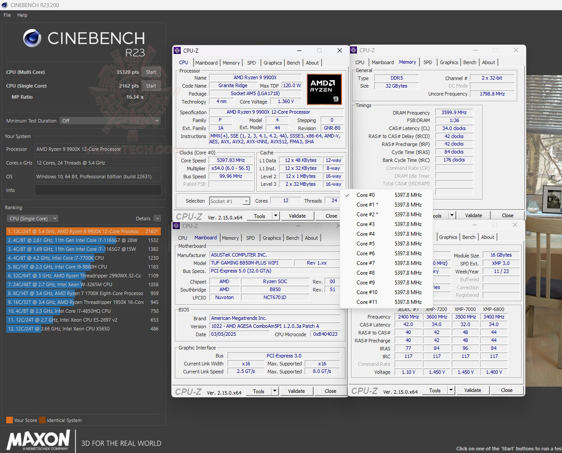Click the CPU-Z app icon in Mainboard window title
The image size is (562, 453).
click(x=176, y=226)
